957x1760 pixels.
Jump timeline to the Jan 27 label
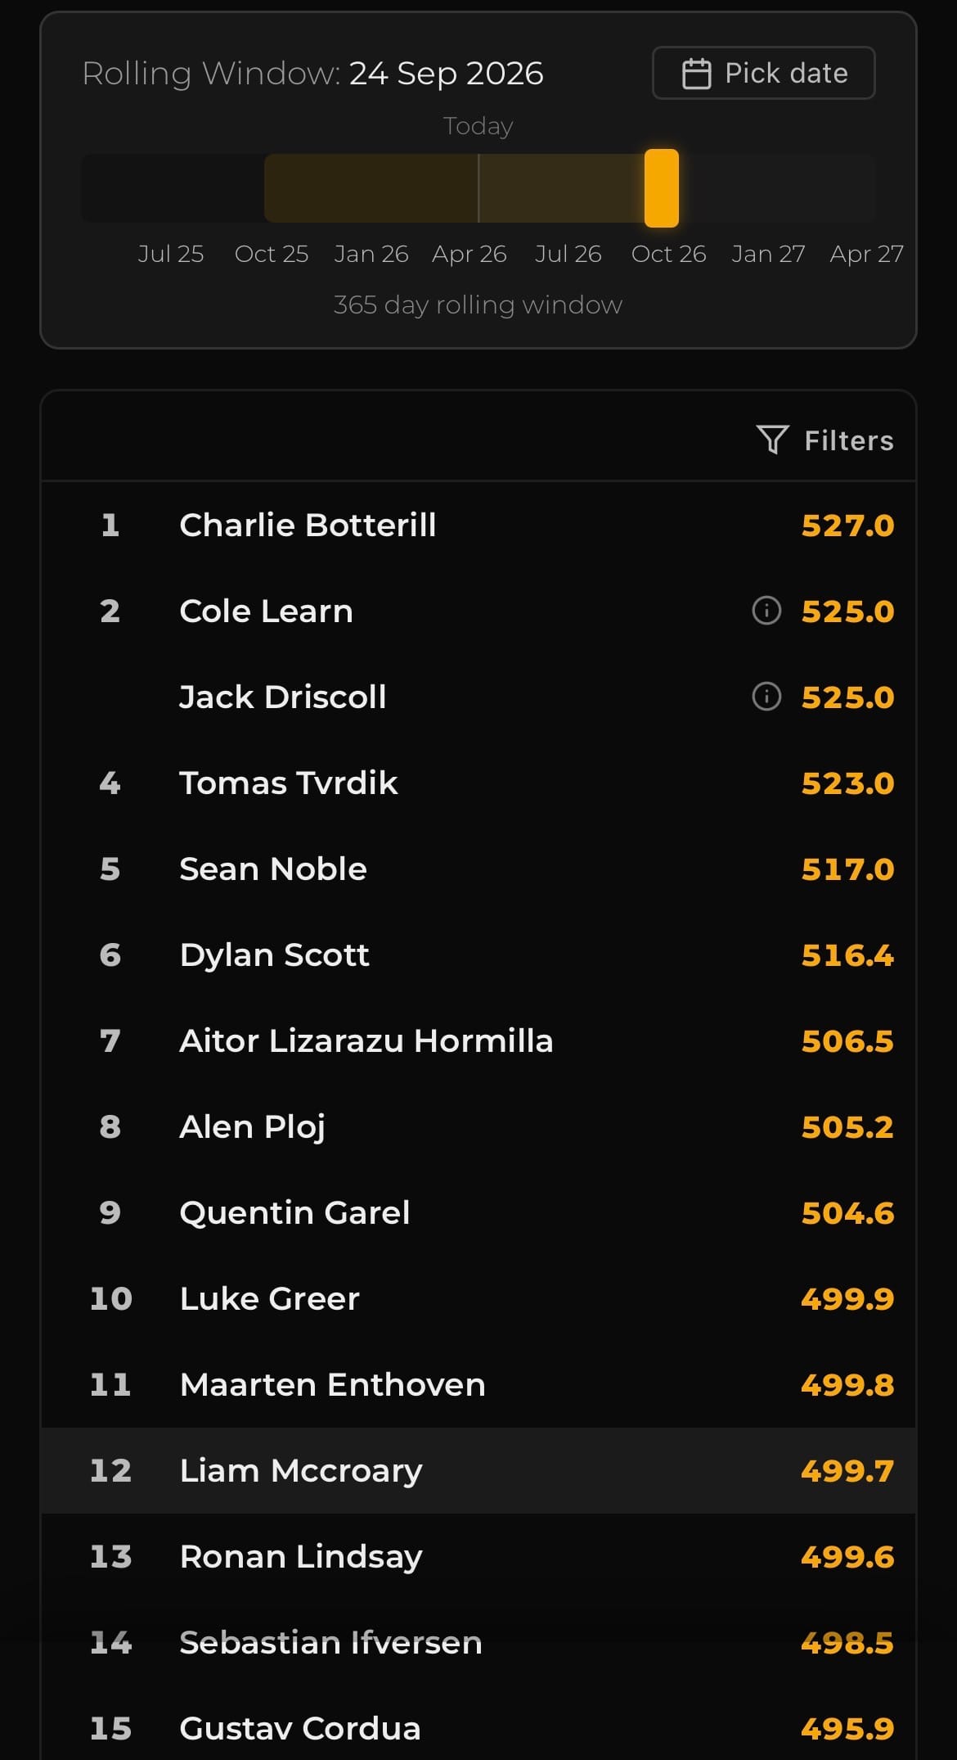(x=767, y=254)
